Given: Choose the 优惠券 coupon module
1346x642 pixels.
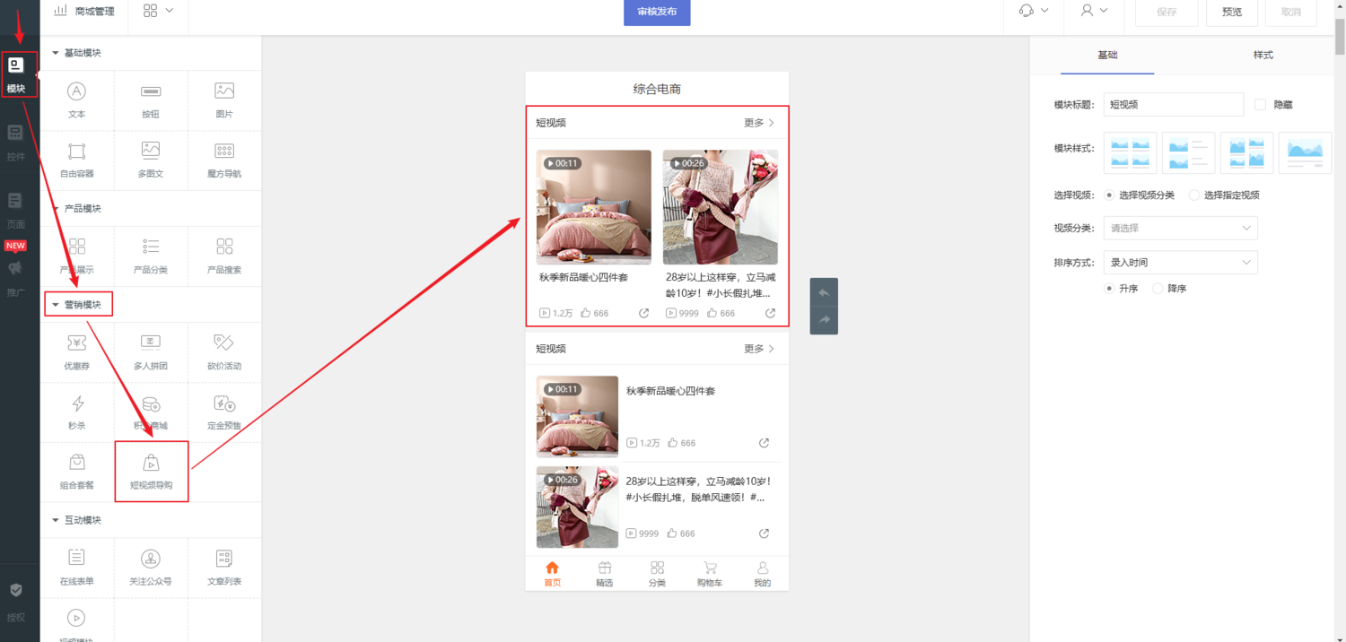Looking at the screenshot, I should click(77, 352).
